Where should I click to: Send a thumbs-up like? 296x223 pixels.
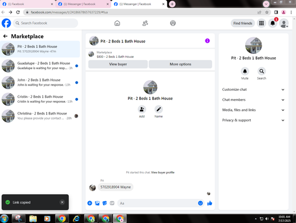tap(210, 203)
